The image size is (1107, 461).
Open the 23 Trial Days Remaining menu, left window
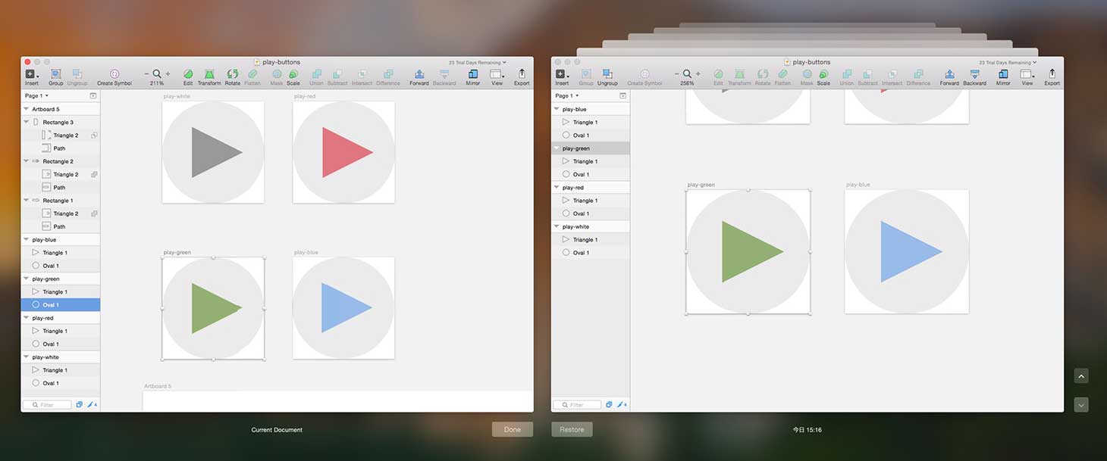[x=477, y=62]
